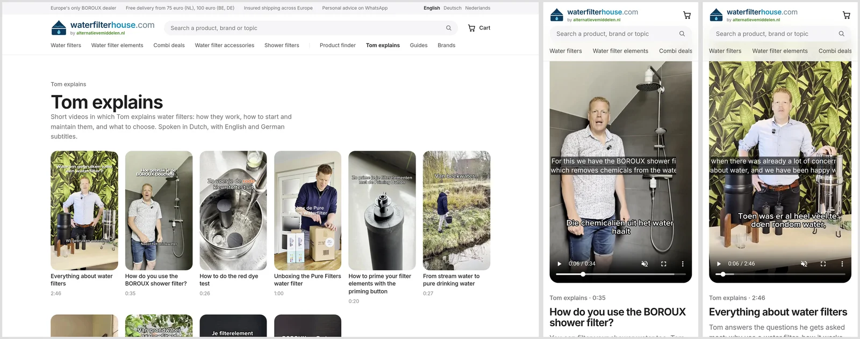Open the cart icon in right mobile view
Viewport: 860px width, 339px height.
pos(846,15)
